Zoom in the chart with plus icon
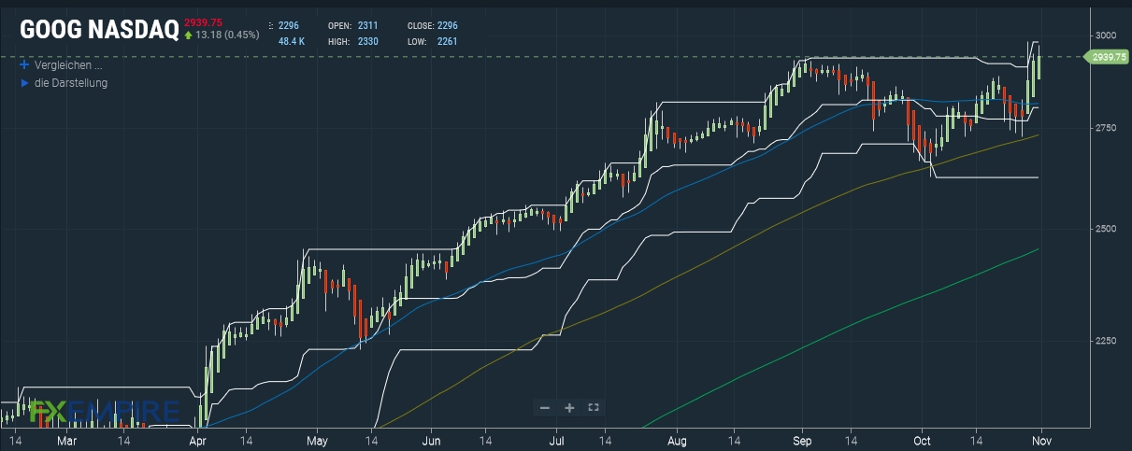Screen dimensions: 1132x451 [569, 408]
